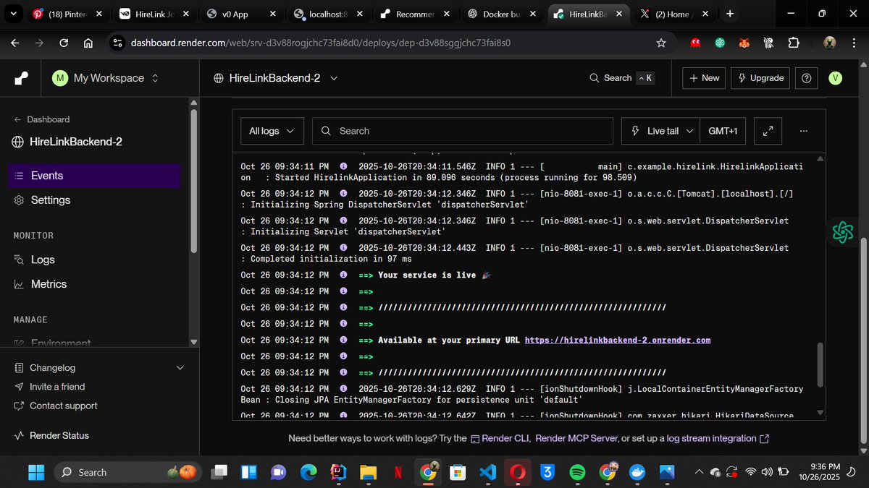Expand the Changelog chevron
The width and height of the screenshot is (869, 488).
(x=180, y=368)
